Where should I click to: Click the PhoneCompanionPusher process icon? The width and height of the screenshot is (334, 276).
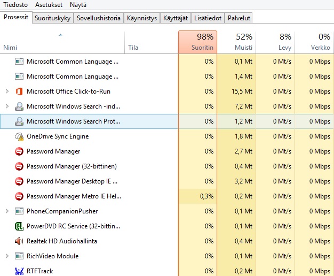coord(19,211)
